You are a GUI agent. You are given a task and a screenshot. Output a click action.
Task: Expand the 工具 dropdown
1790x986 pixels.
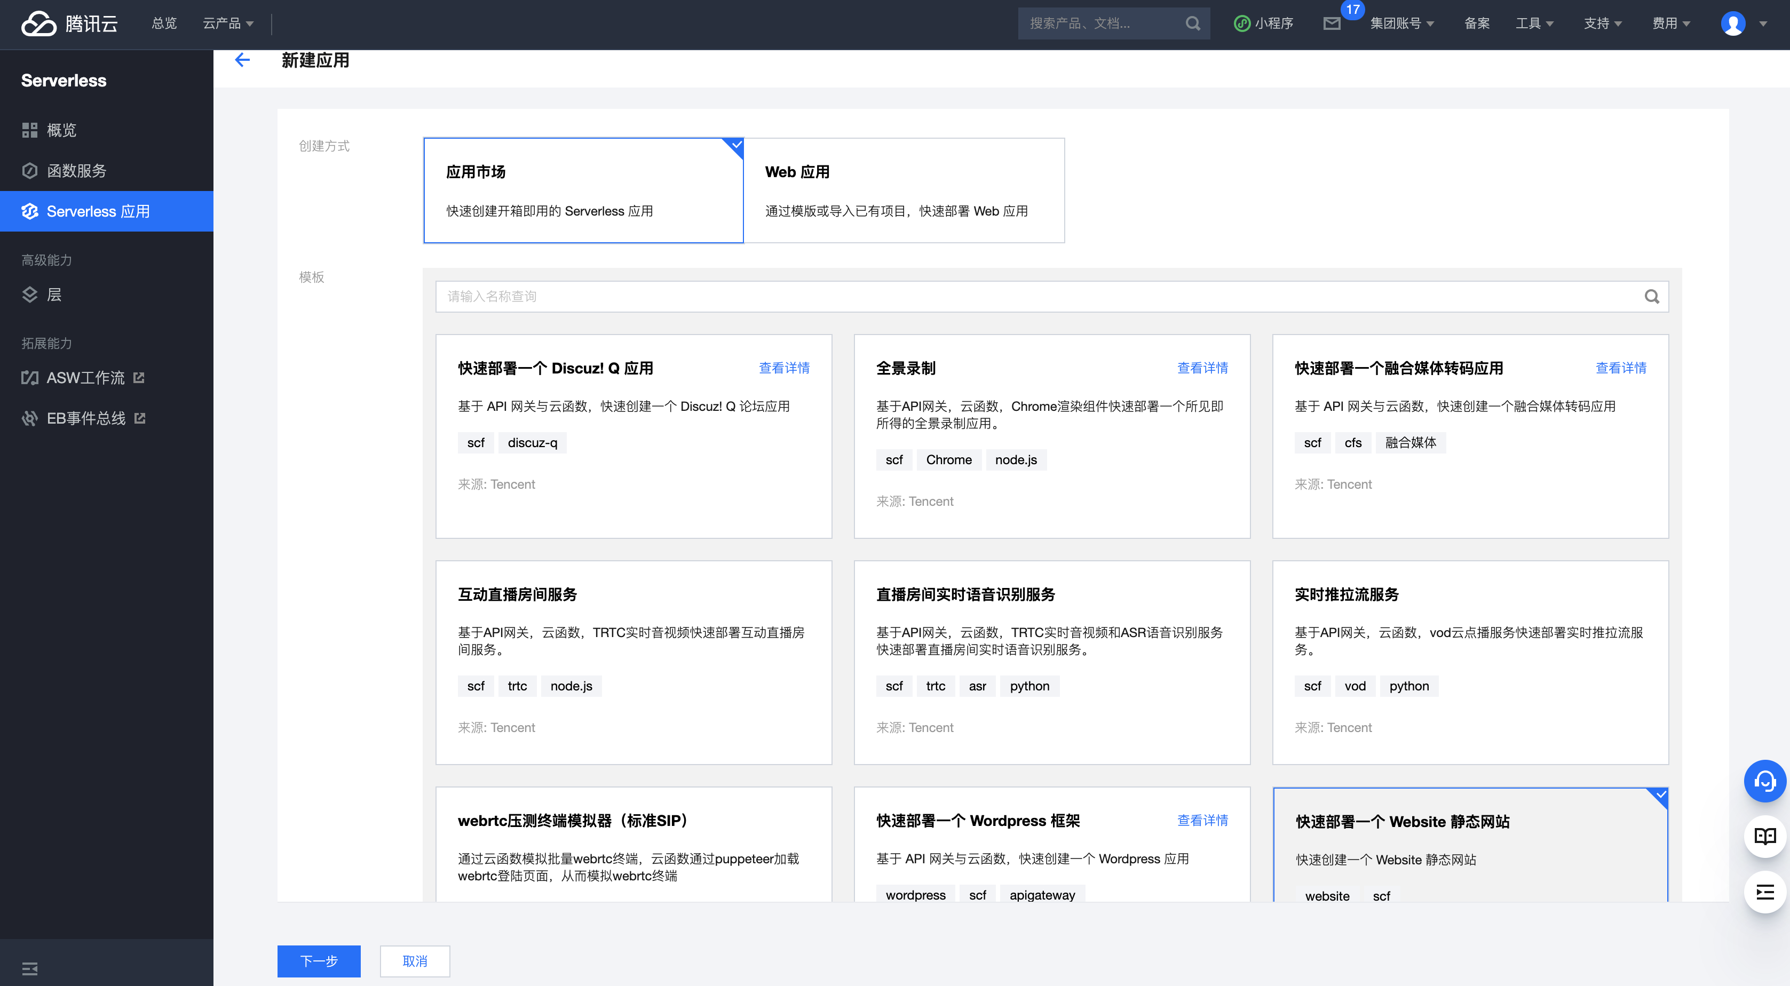pyautogui.click(x=1534, y=23)
